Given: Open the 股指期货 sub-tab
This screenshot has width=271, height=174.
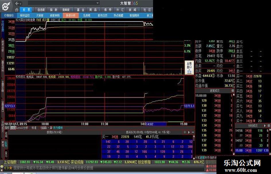Looking at the screenshot, I should tap(134, 15).
